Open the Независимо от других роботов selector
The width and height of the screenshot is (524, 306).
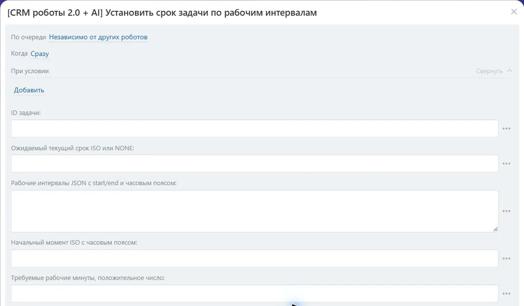coord(98,37)
